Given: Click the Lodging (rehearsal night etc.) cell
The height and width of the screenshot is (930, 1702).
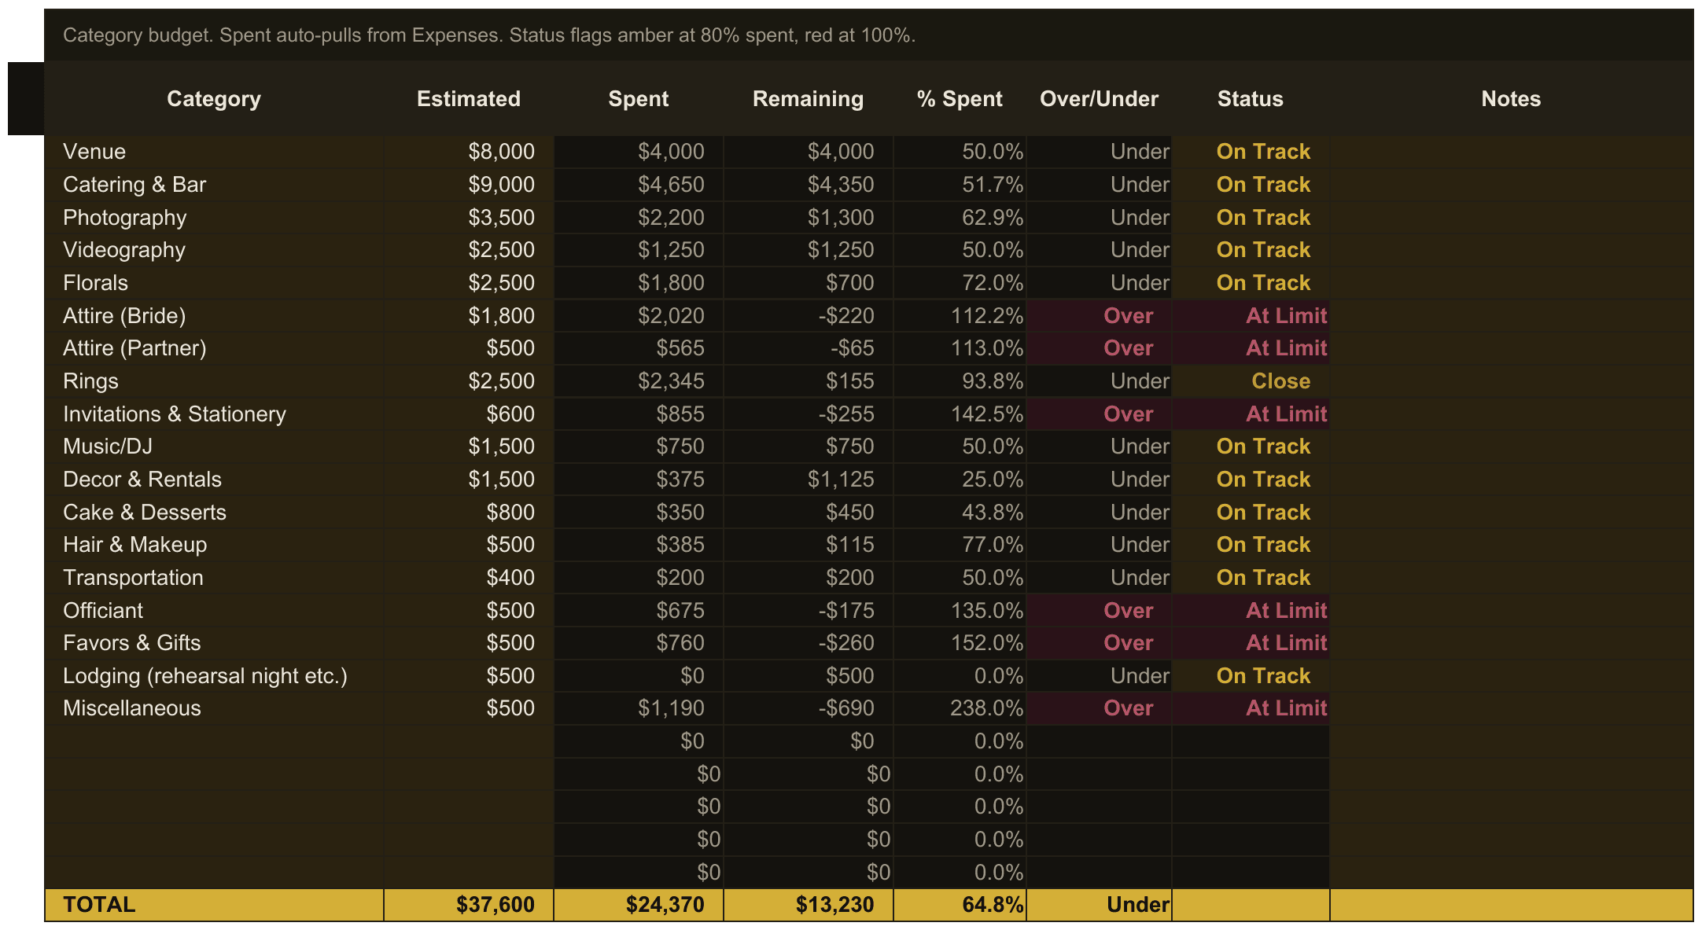Looking at the screenshot, I should 214,676.
